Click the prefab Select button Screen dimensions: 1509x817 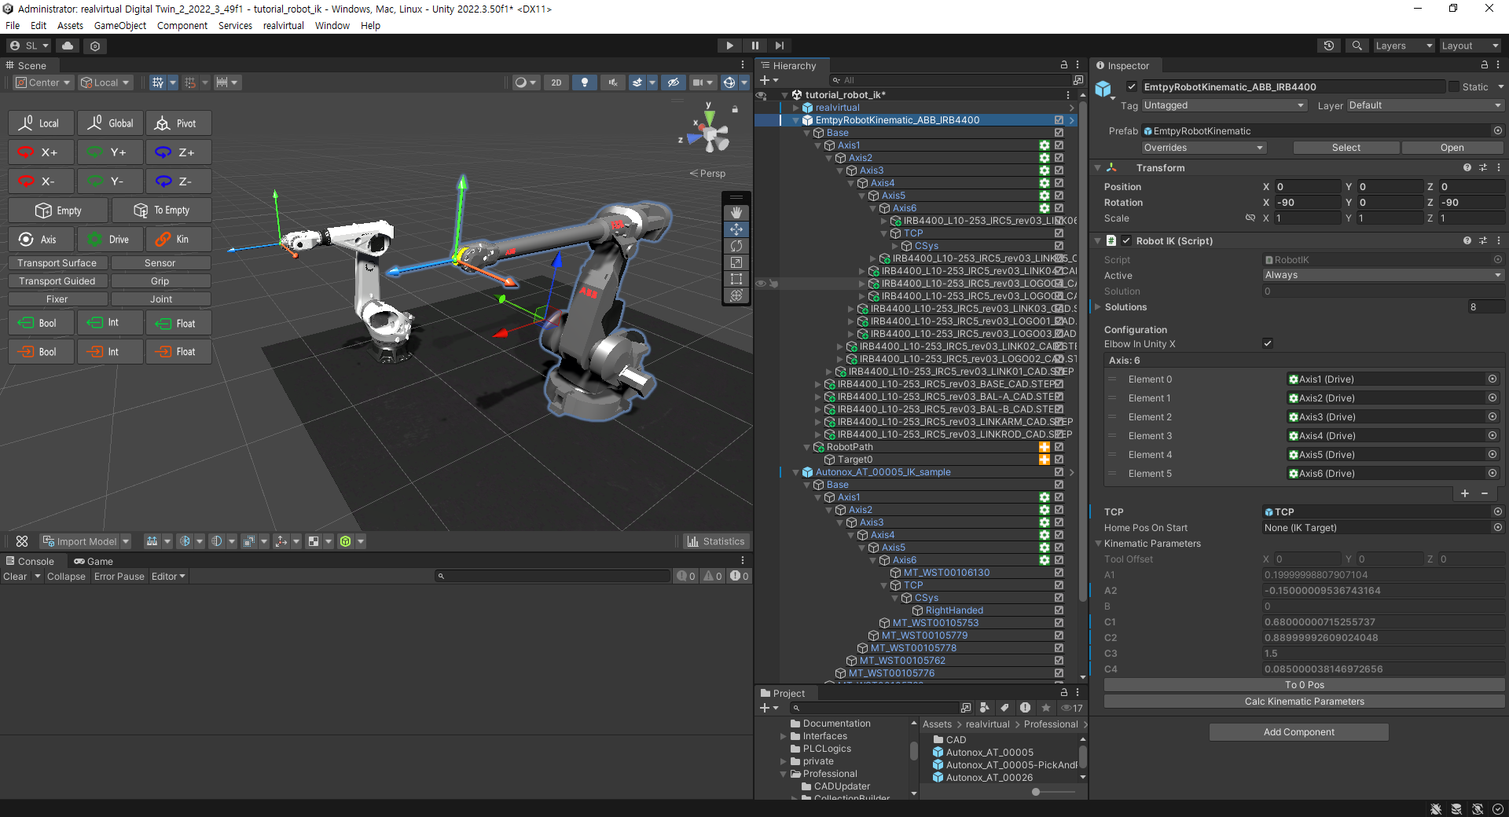(x=1346, y=148)
